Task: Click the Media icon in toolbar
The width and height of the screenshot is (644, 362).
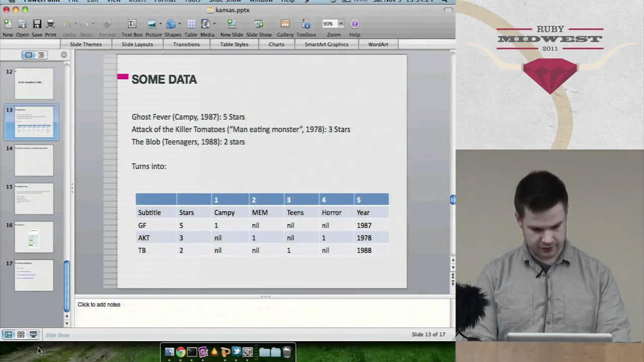Action: (x=206, y=24)
